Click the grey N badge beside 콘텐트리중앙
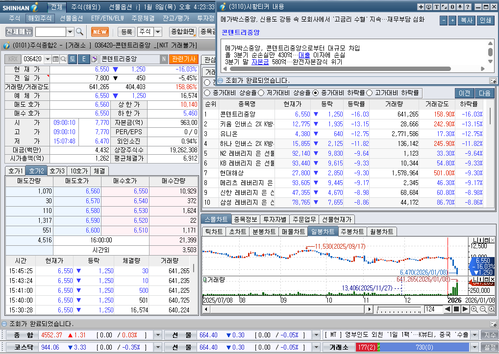The height and width of the screenshot is (354, 499). [x=164, y=59]
